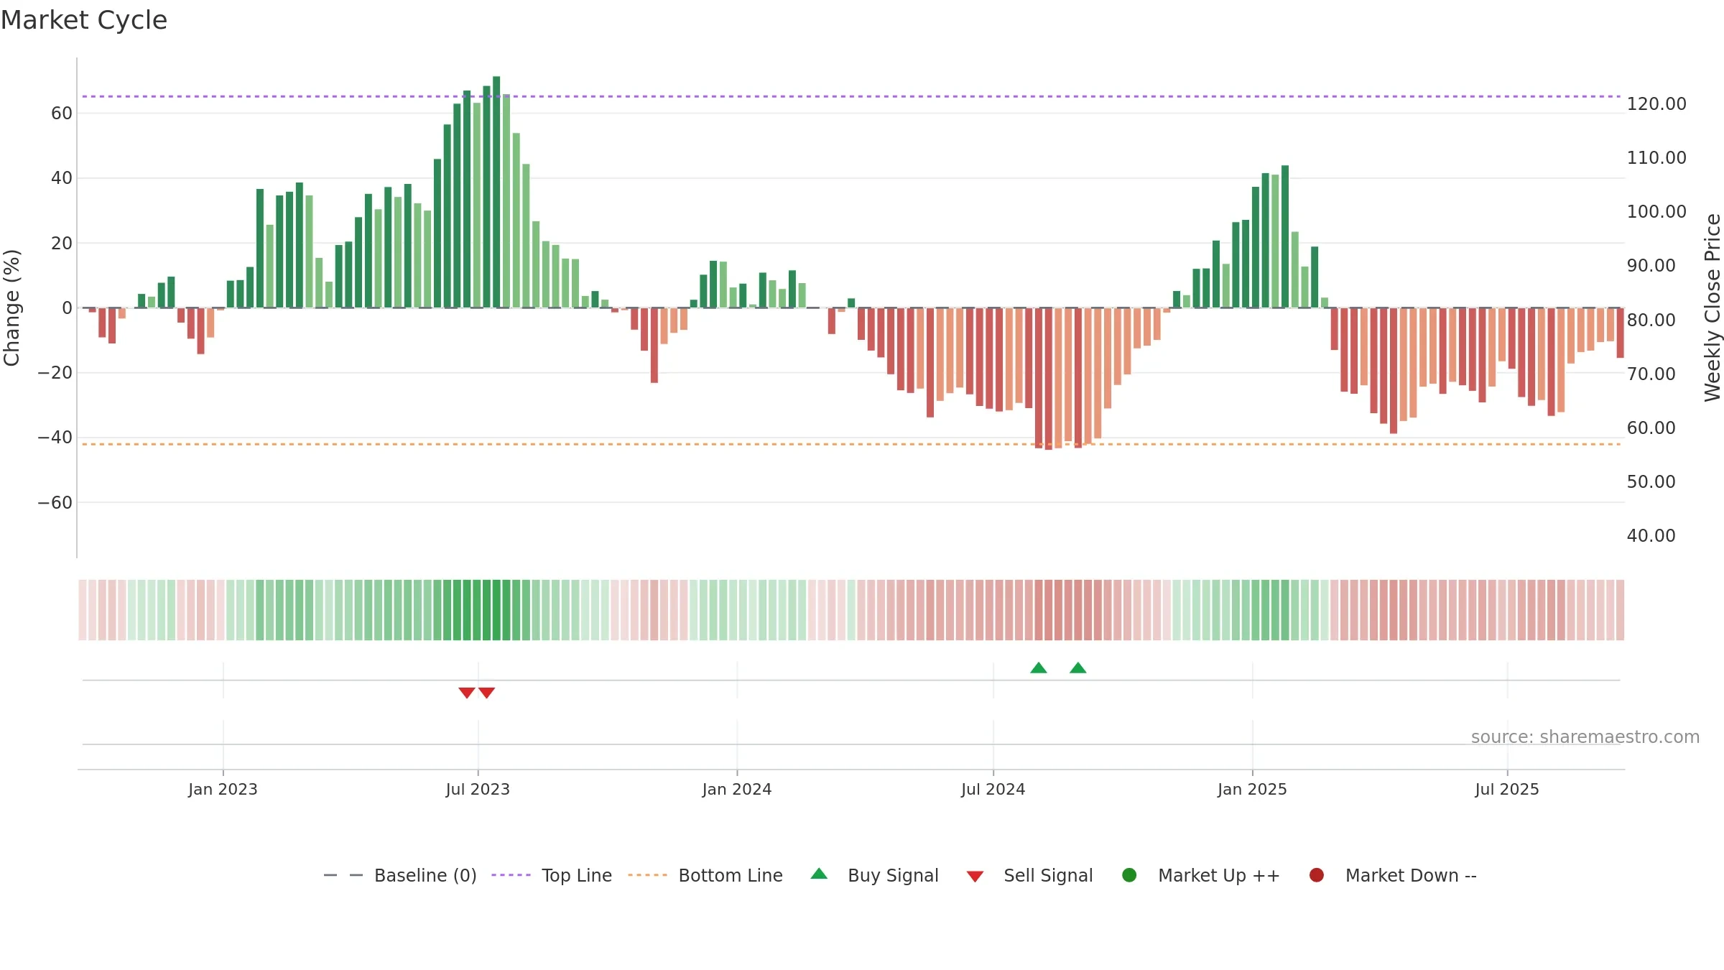Toggle the Bottom Line legend label
This screenshot has height=970, width=1724.
pyautogui.click(x=731, y=875)
